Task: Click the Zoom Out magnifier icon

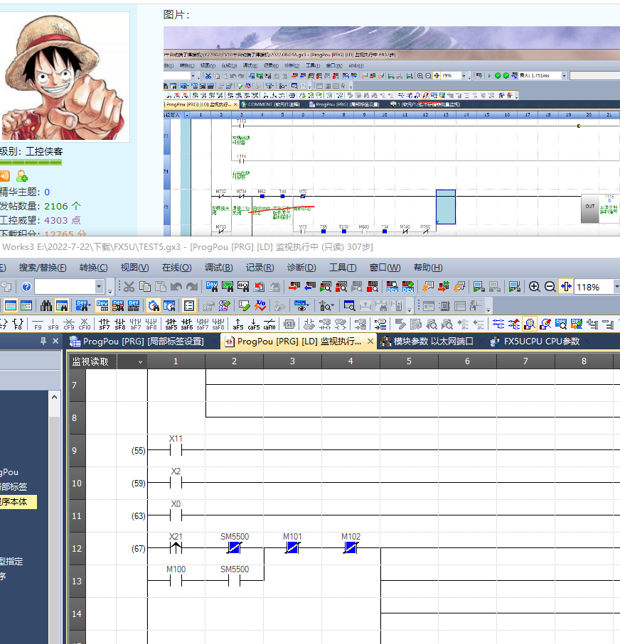Action: point(550,287)
